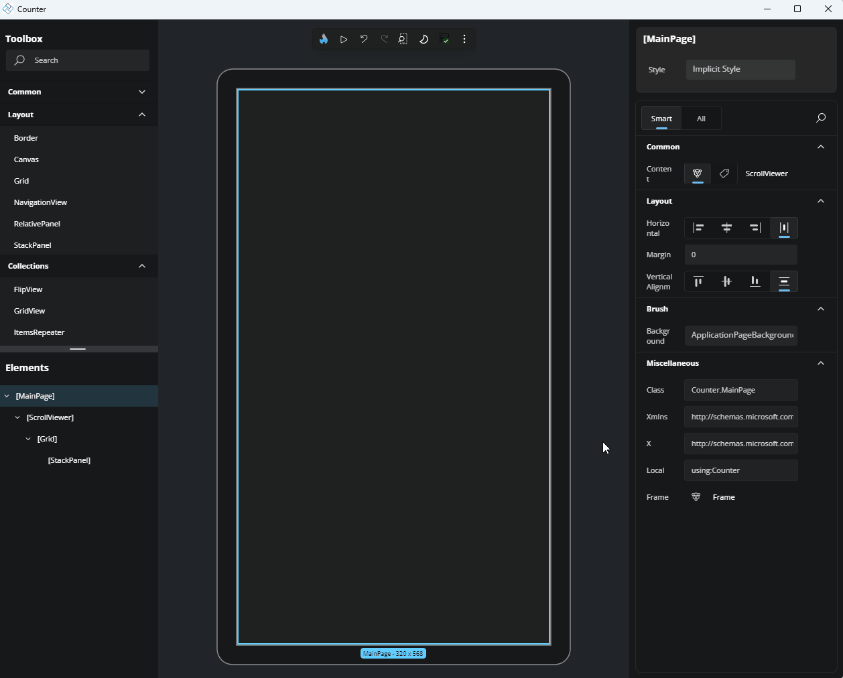This screenshot has width=843, height=678.
Task: Collapse the ScrollViewer node in Elements tree
Action: tap(17, 417)
